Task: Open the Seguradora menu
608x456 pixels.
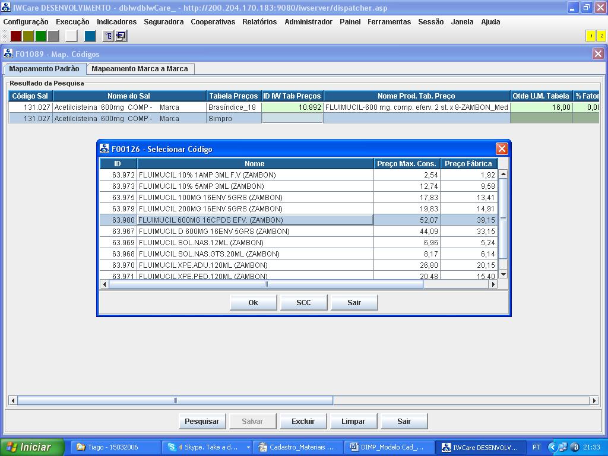Action: [164, 22]
